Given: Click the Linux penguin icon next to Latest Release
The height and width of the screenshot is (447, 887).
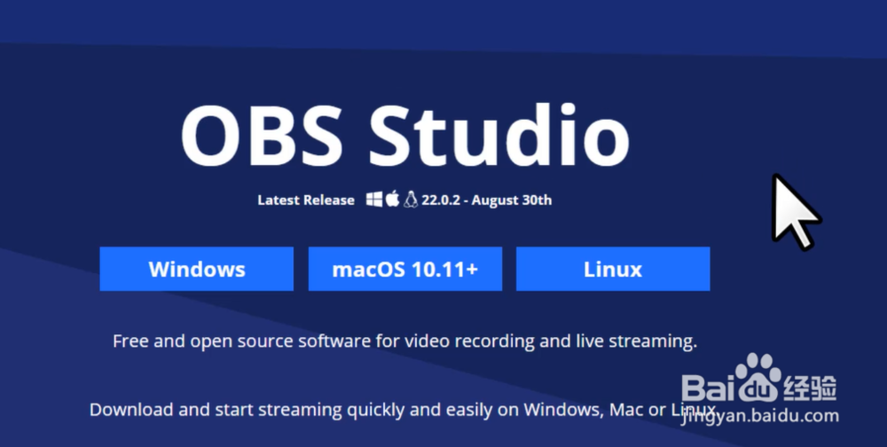Looking at the screenshot, I should click(411, 200).
